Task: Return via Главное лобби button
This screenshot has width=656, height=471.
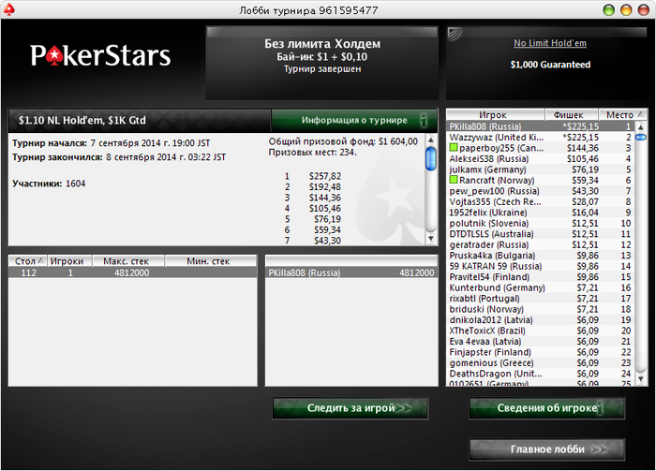Action: (x=547, y=449)
